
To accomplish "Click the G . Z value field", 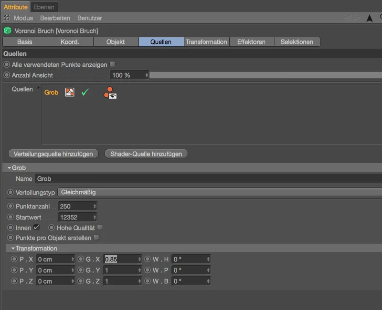I will [120, 281].
